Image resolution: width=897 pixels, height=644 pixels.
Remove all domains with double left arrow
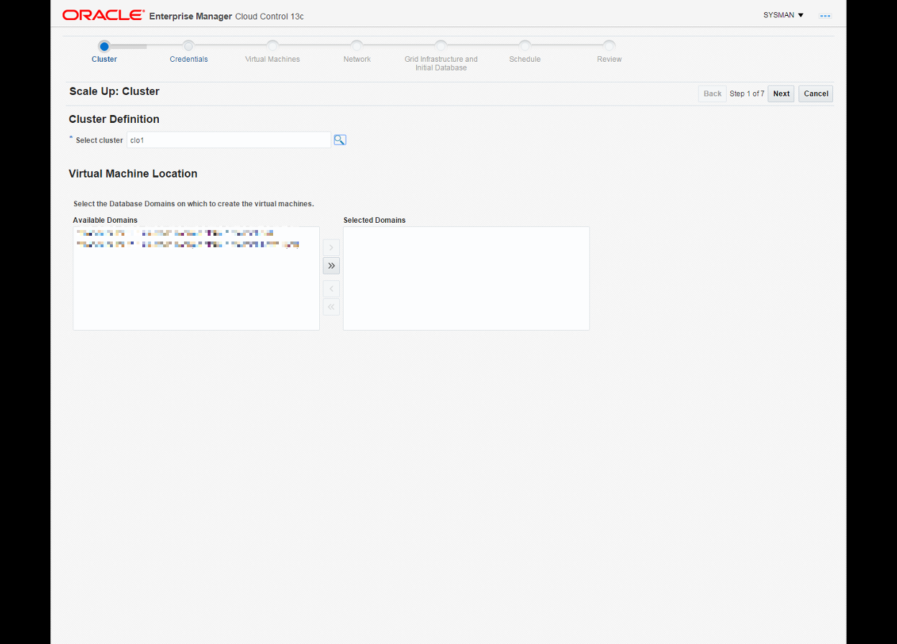[331, 307]
